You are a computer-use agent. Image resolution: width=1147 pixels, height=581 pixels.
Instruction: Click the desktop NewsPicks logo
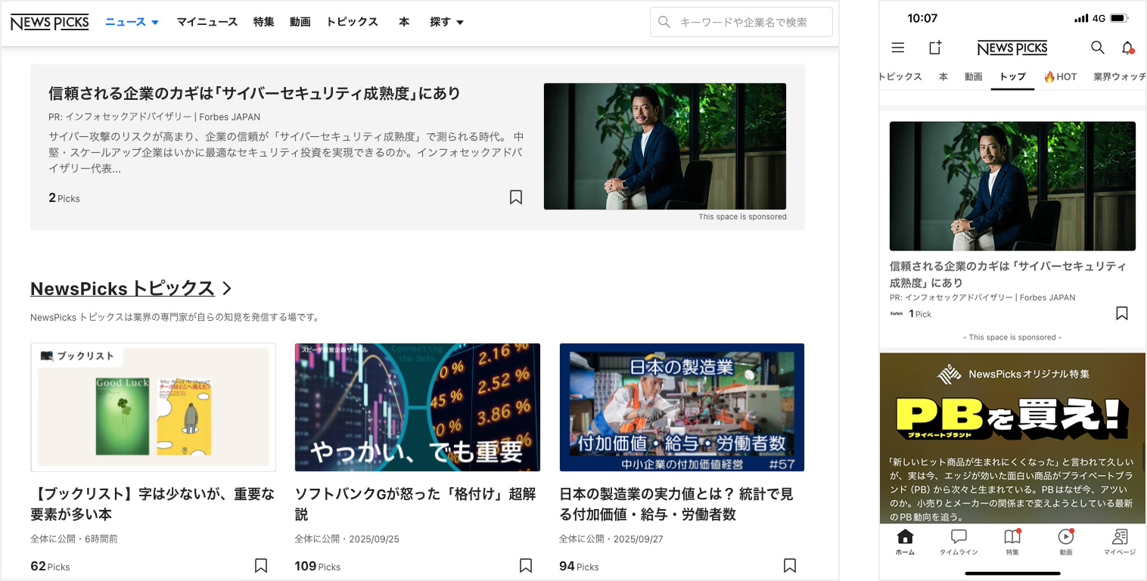point(50,23)
